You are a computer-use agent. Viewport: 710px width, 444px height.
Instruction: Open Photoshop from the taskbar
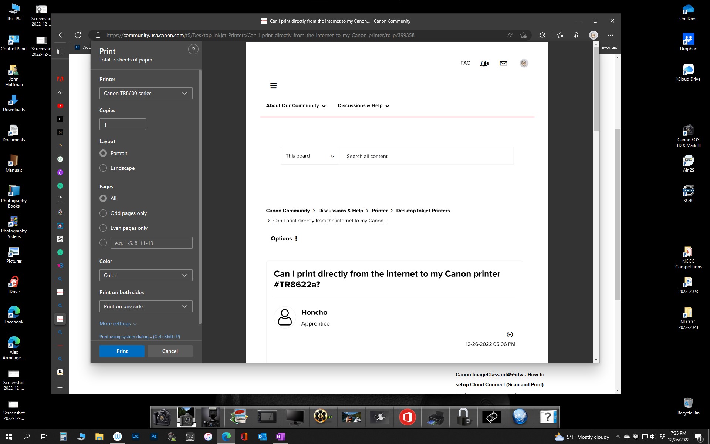(x=154, y=437)
